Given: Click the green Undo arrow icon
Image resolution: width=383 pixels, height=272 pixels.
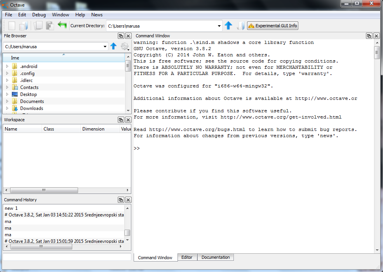Looking at the screenshot, I should click(62, 25).
